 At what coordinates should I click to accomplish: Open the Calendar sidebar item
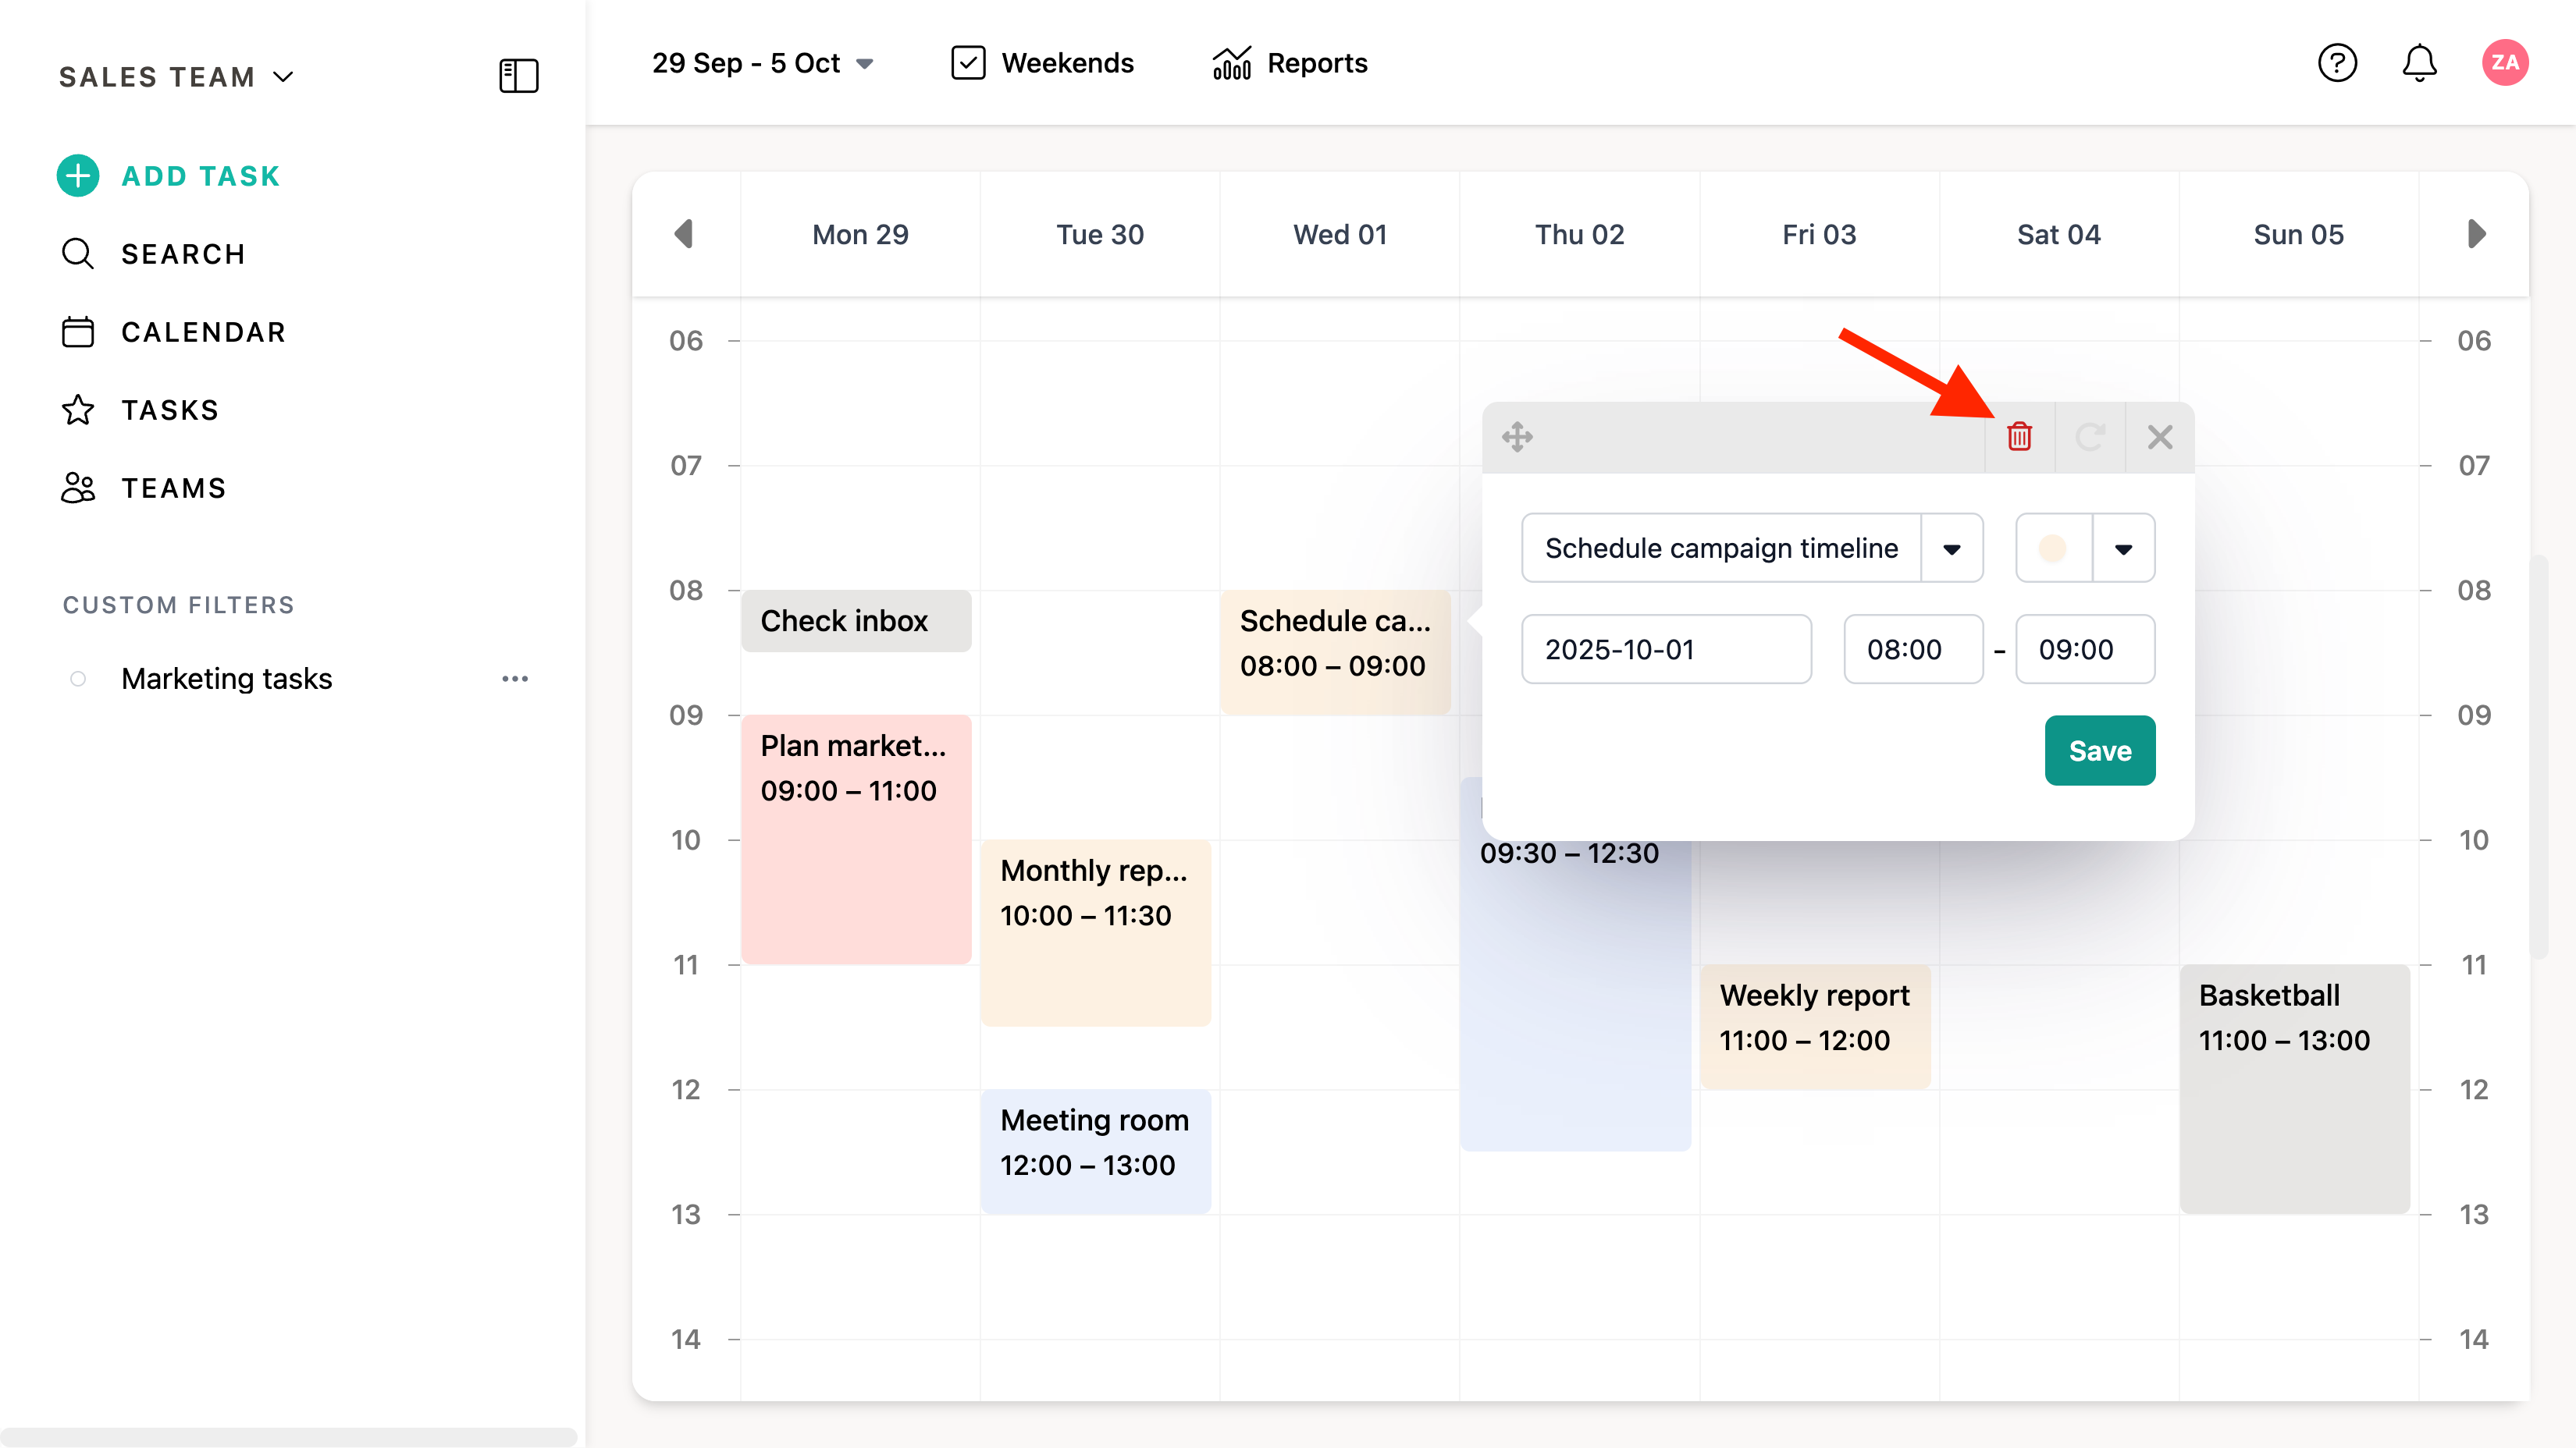pos(203,332)
